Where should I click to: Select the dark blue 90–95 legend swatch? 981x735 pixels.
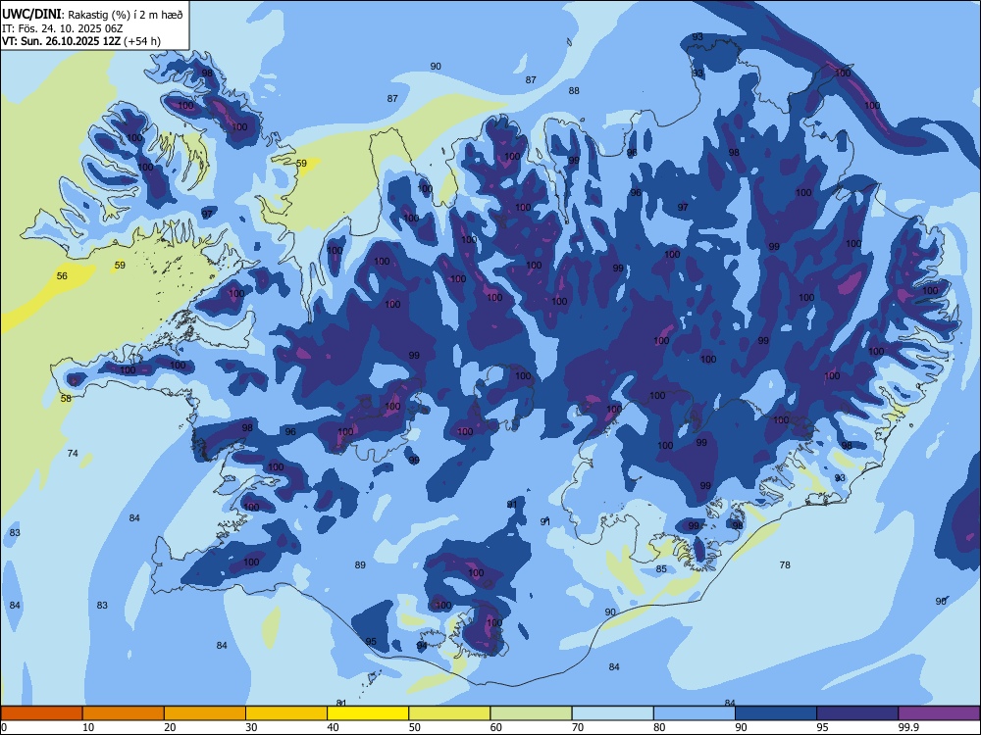click(x=776, y=713)
